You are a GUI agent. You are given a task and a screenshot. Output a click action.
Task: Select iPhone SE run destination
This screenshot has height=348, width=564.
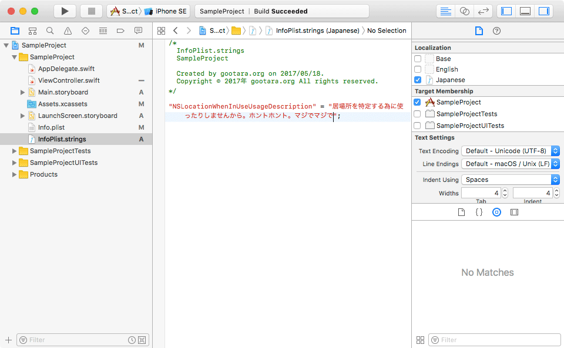point(166,11)
